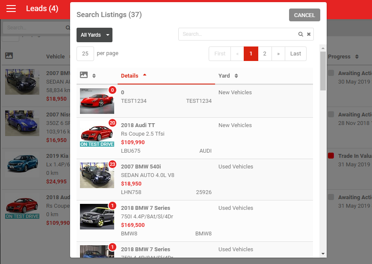The image size is (372, 264).
Task: Cancel the Search Listings dialog
Action: click(x=304, y=15)
